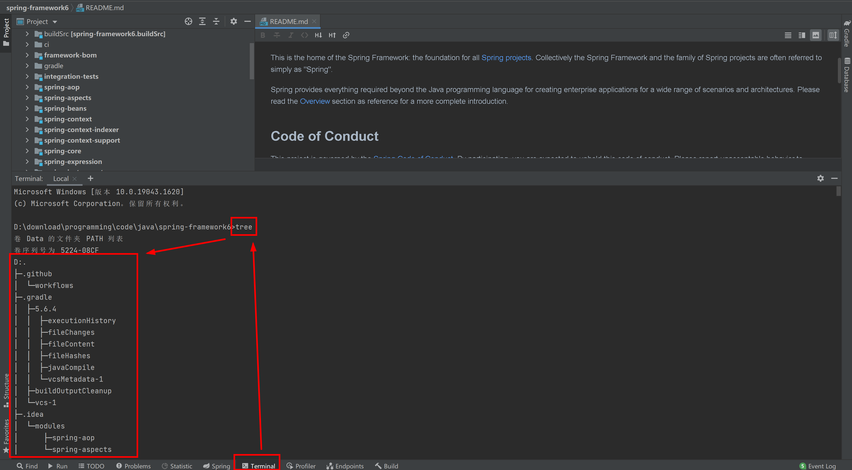852x470 pixels.
Task: Click the Expand All icon in Project toolbar
Action: coord(202,22)
